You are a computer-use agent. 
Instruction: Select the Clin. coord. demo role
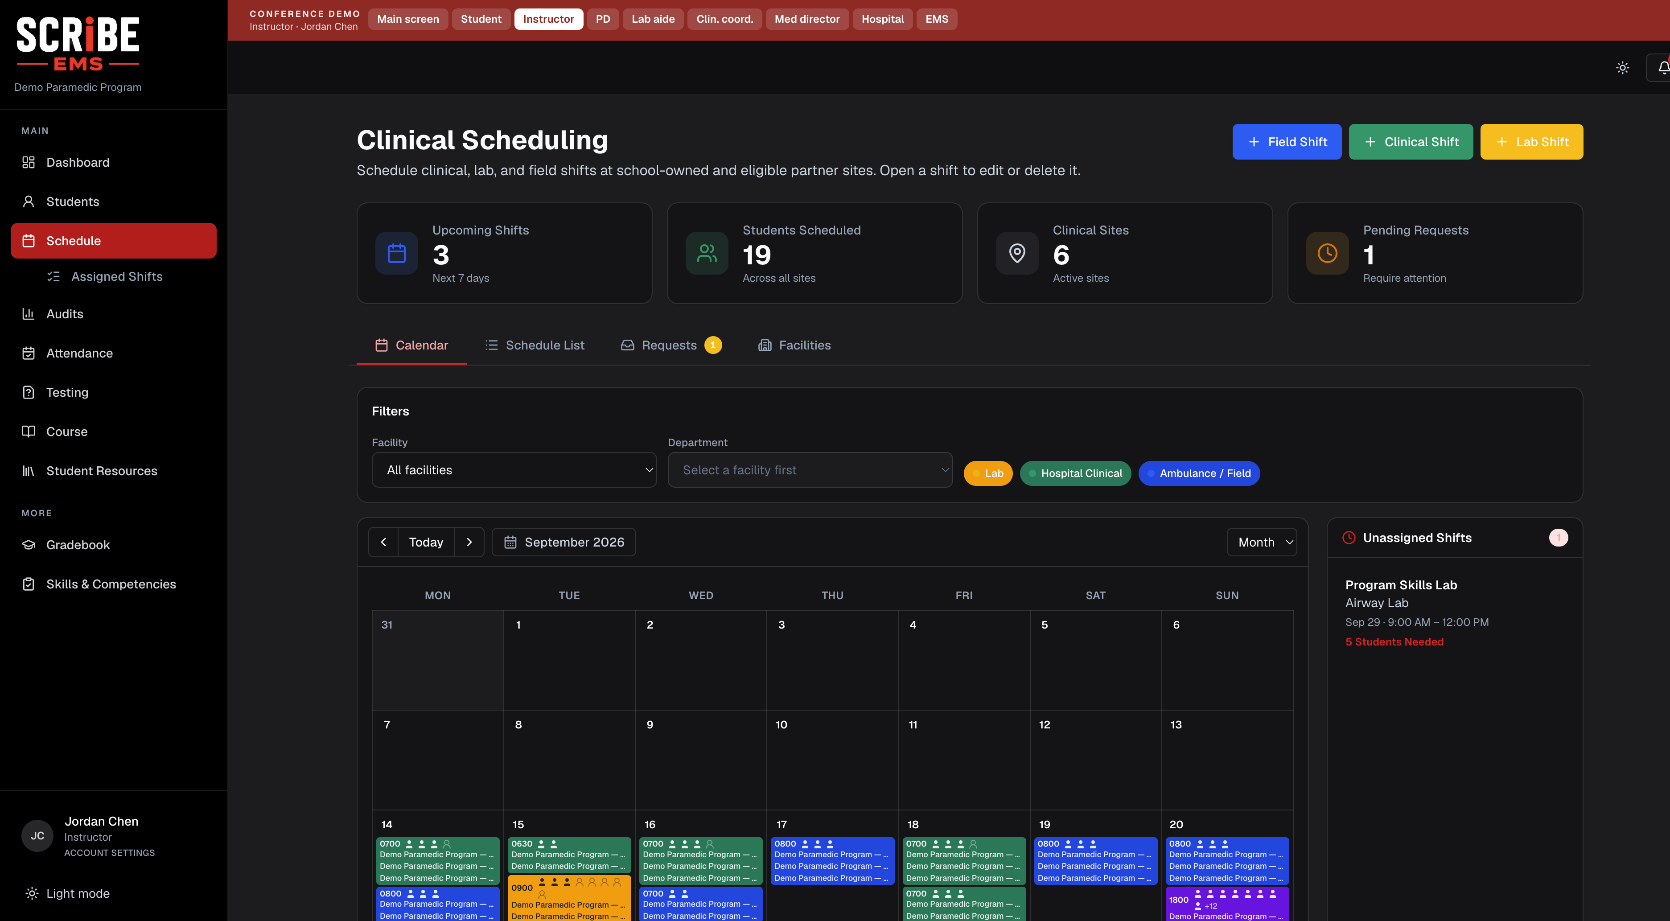coord(725,19)
